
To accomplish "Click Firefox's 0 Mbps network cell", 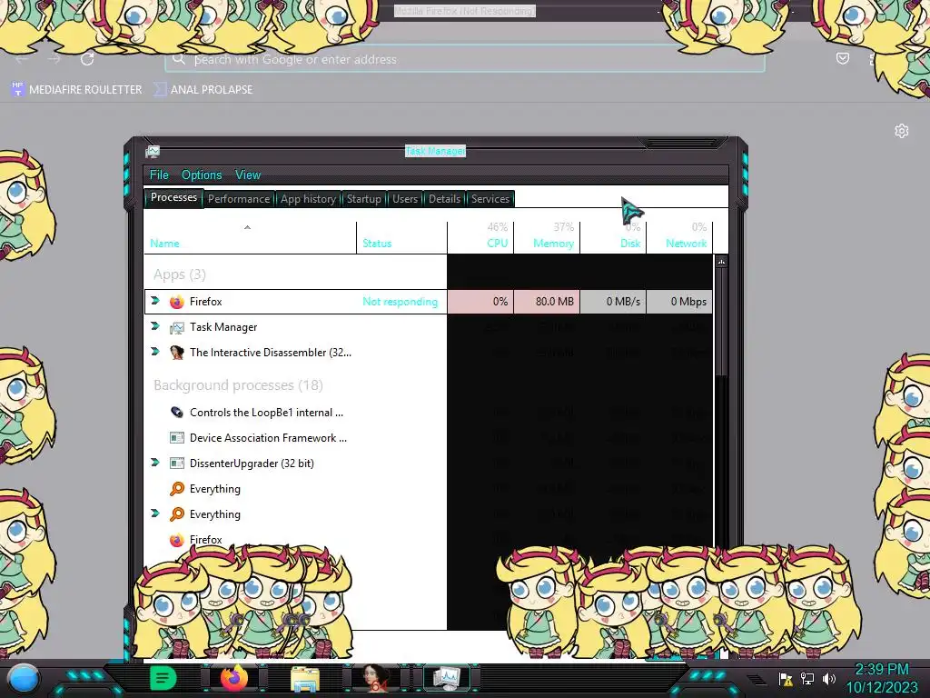I will [679, 302].
